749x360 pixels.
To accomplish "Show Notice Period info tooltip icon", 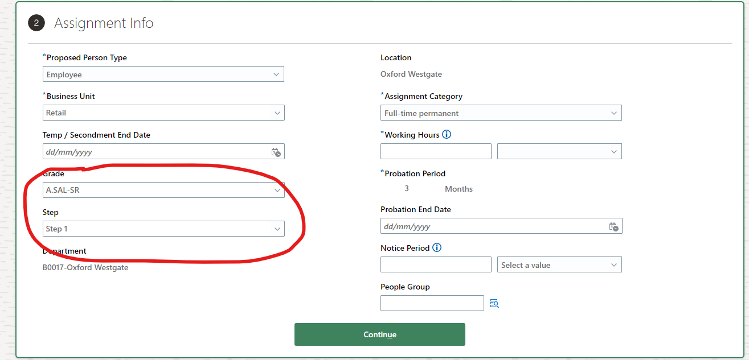I will point(437,248).
